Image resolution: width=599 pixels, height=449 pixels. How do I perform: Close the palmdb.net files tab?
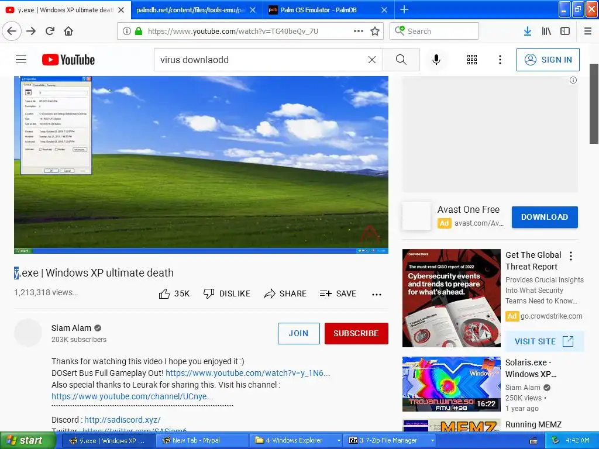pos(253,10)
